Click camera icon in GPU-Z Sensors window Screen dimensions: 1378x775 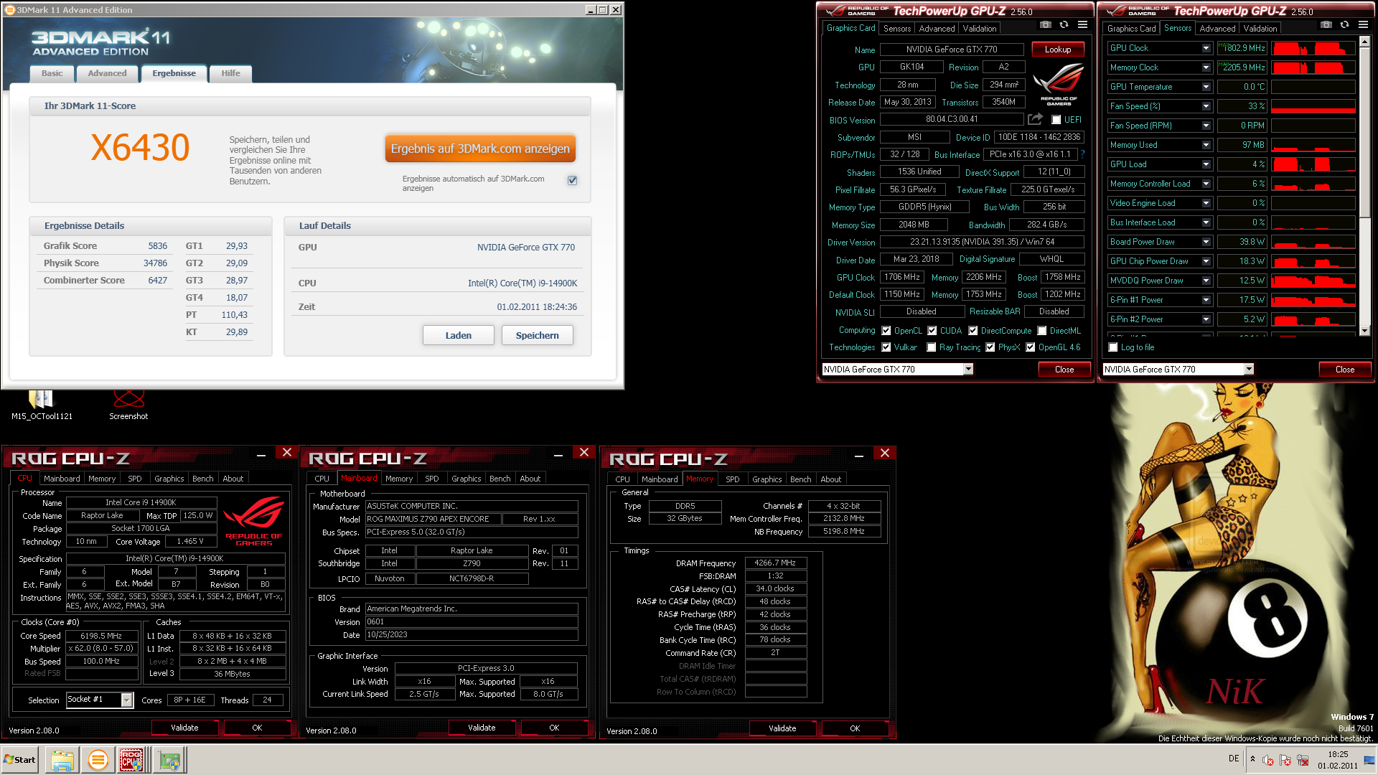click(1326, 25)
